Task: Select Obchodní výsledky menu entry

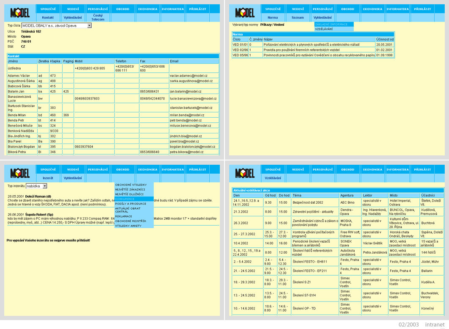Action: click(x=134, y=185)
